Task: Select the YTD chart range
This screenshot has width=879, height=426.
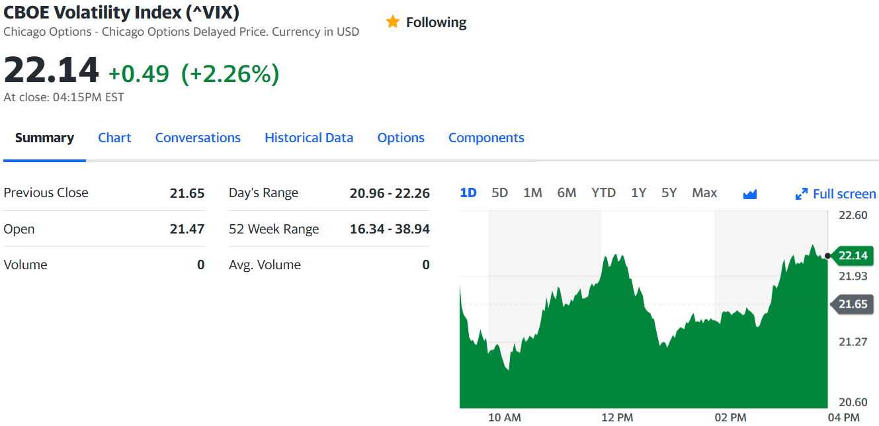Action: point(603,192)
